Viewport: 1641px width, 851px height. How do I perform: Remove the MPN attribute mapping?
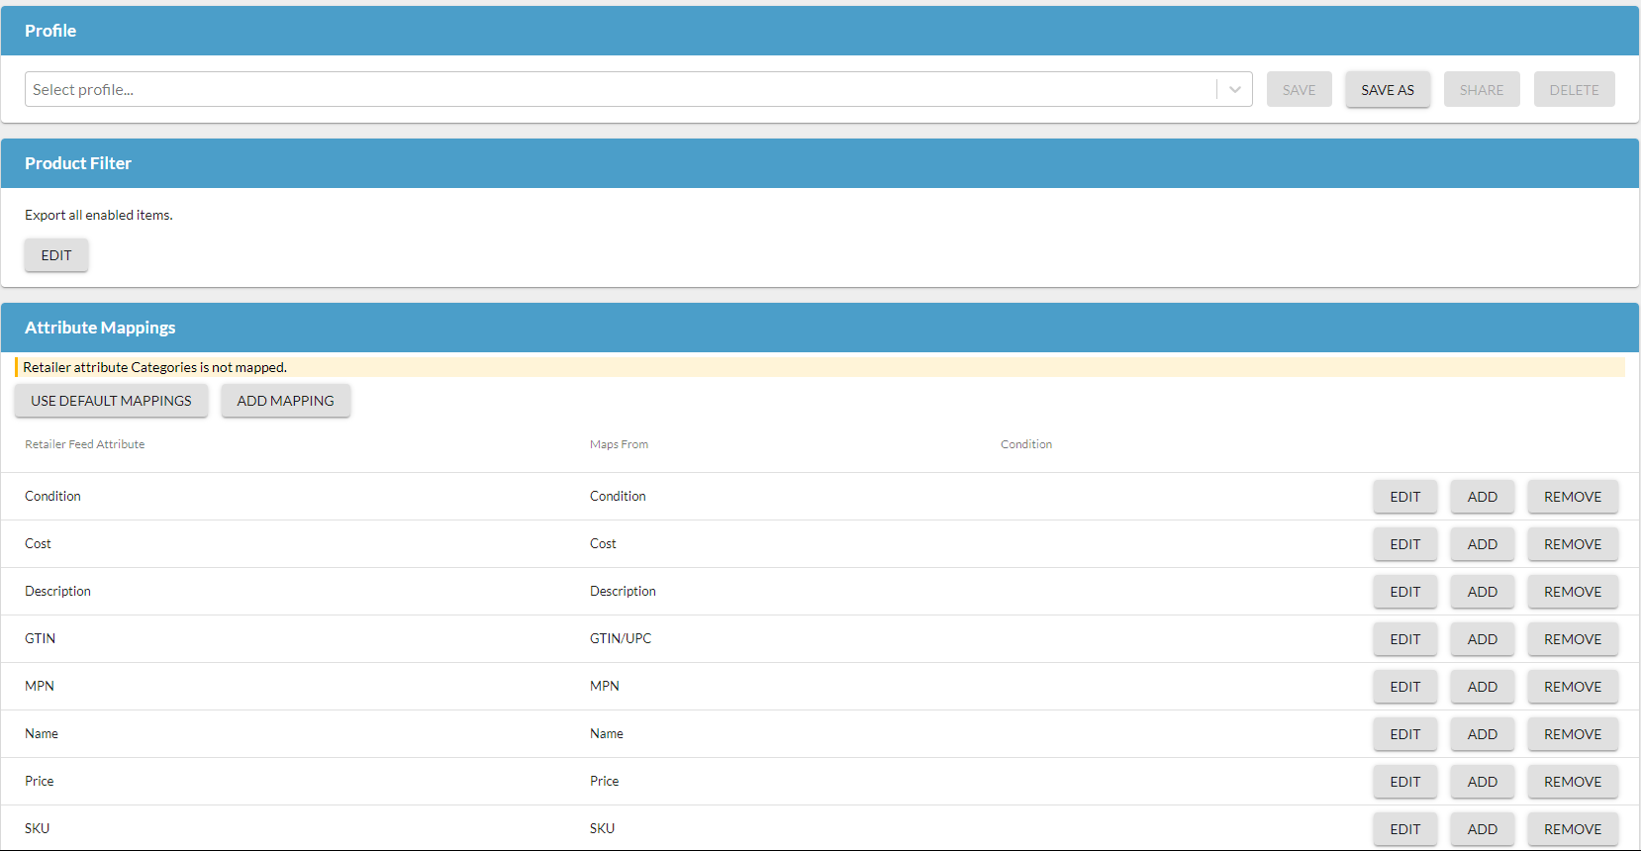(x=1572, y=687)
